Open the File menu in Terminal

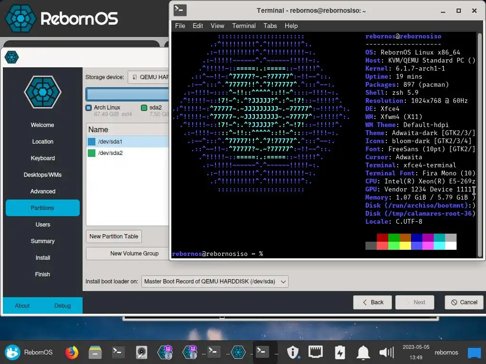[180, 26]
